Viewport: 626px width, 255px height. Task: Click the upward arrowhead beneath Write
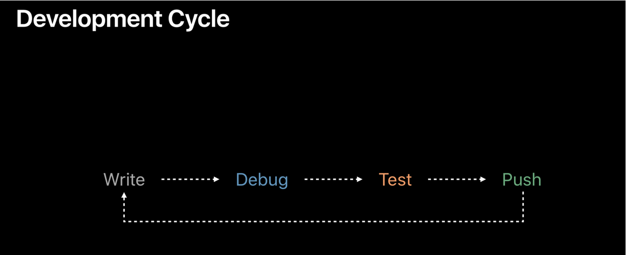(x=124, y=195)
